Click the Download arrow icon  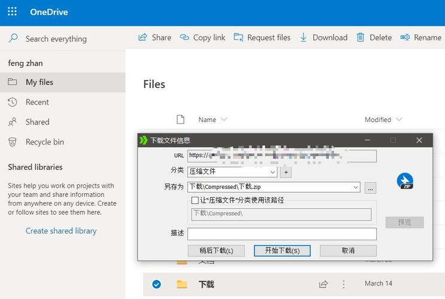(304, 38)
